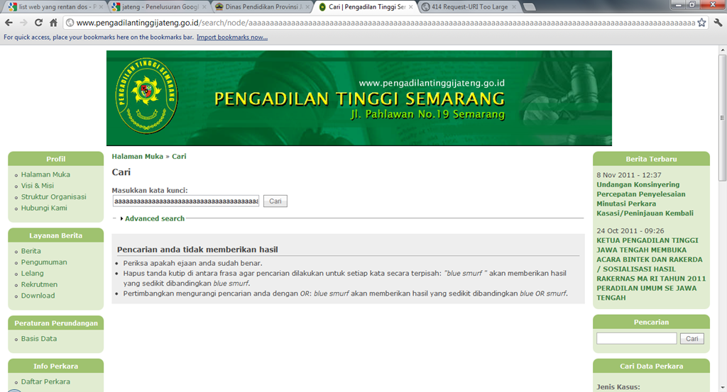727x392 pixels.
Task: Go to the browser home page
Action: click(53, 23)
